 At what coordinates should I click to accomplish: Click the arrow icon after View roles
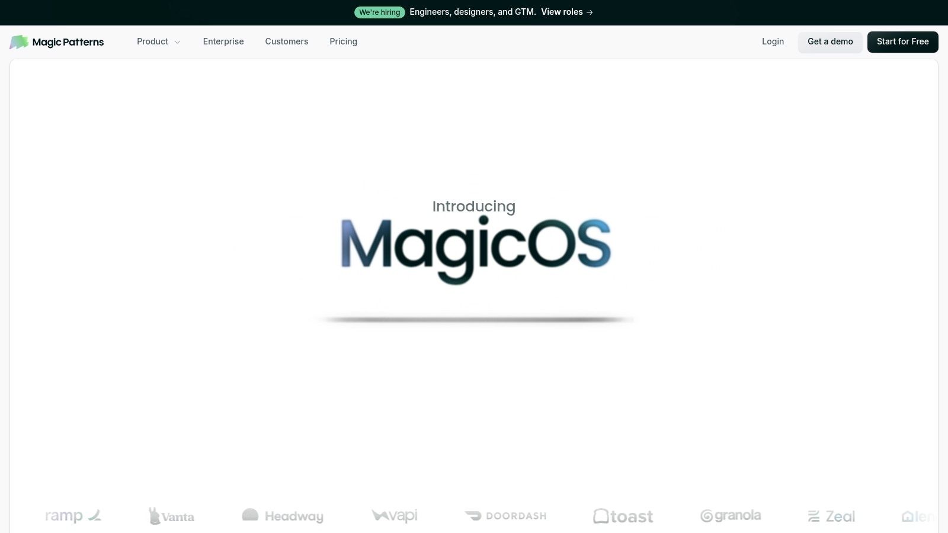(x=590, y=12)
